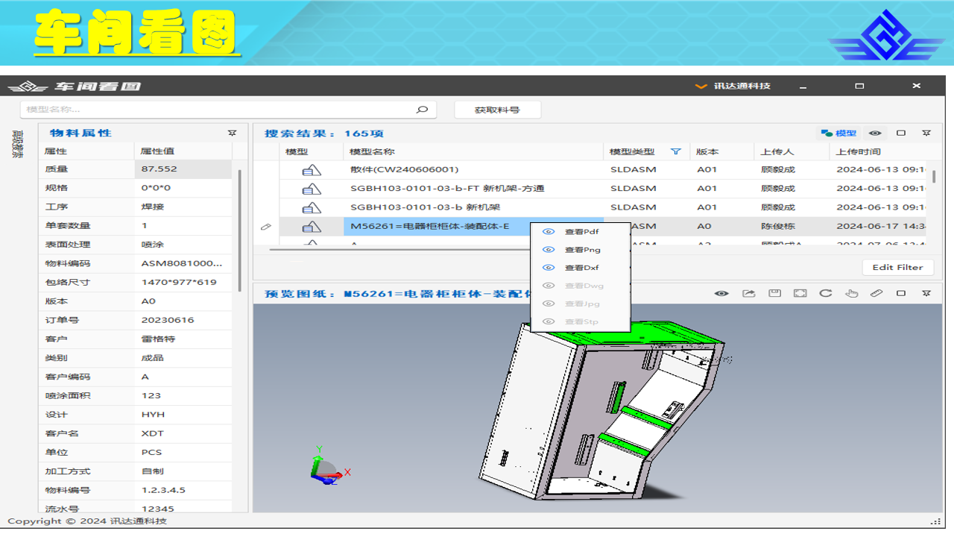Toggle the 模型 view mode button
The image size is (954, 537).
839,134
